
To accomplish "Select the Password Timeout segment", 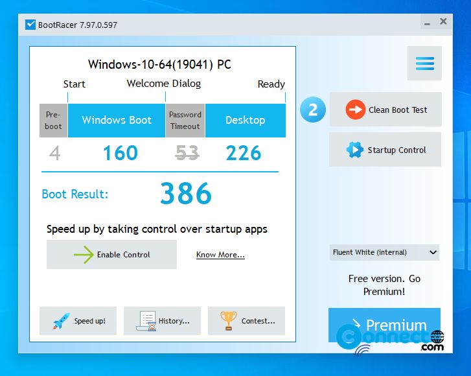I will [185, 120].
